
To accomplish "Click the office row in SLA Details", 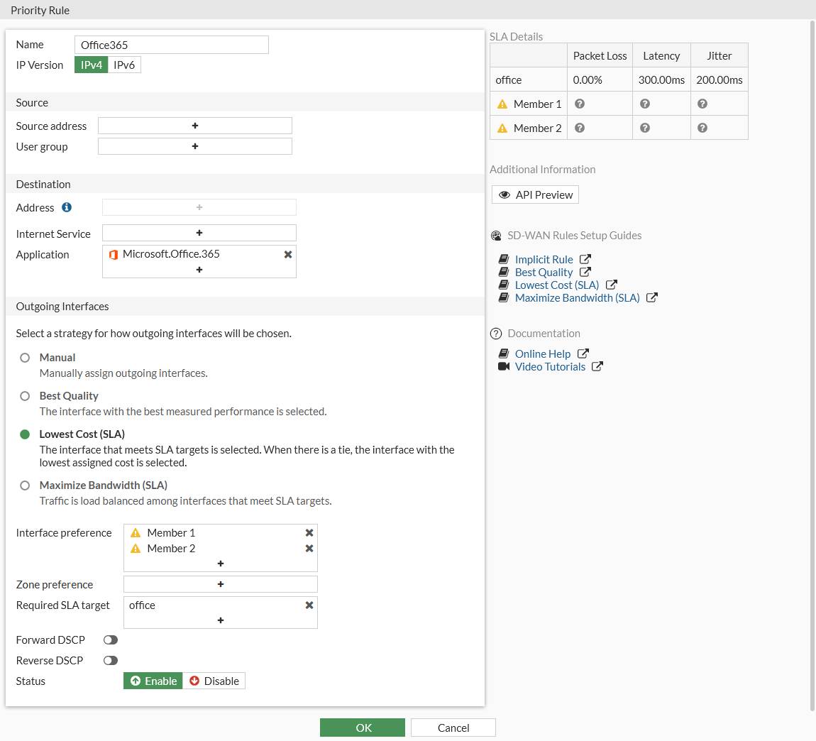I will pyautogui.click(x=619, y=79).
